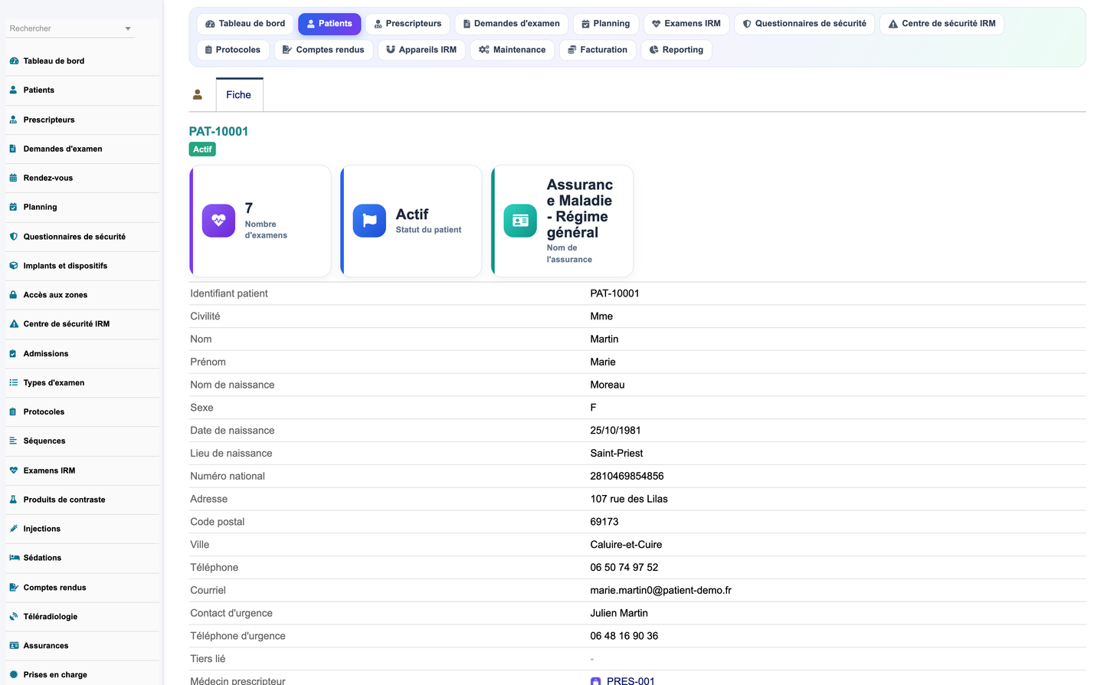The image size is (1107, 685).
Task: Click the Actif Statut du patient card
Action: 411,221
